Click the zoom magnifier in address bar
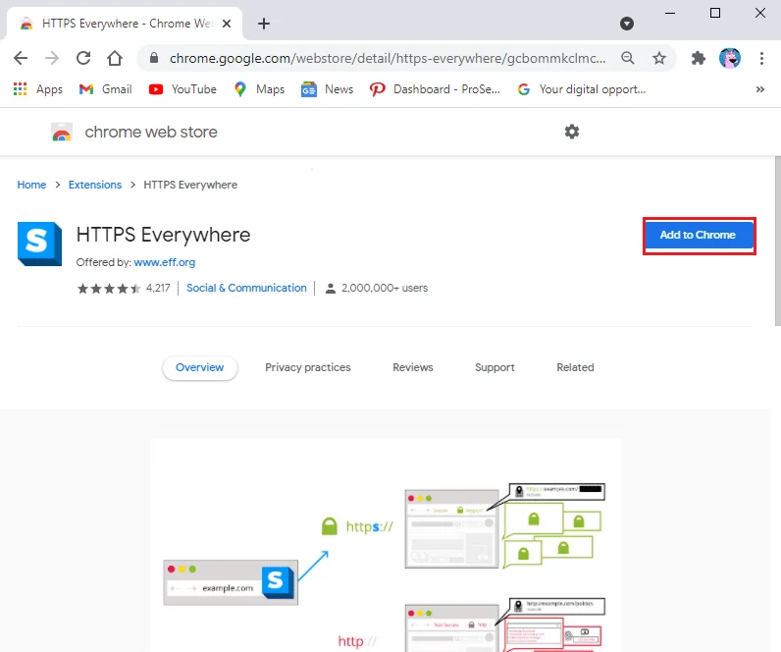Image resolution: width=781 pixels, height=652 pixels. coord(628,58)
